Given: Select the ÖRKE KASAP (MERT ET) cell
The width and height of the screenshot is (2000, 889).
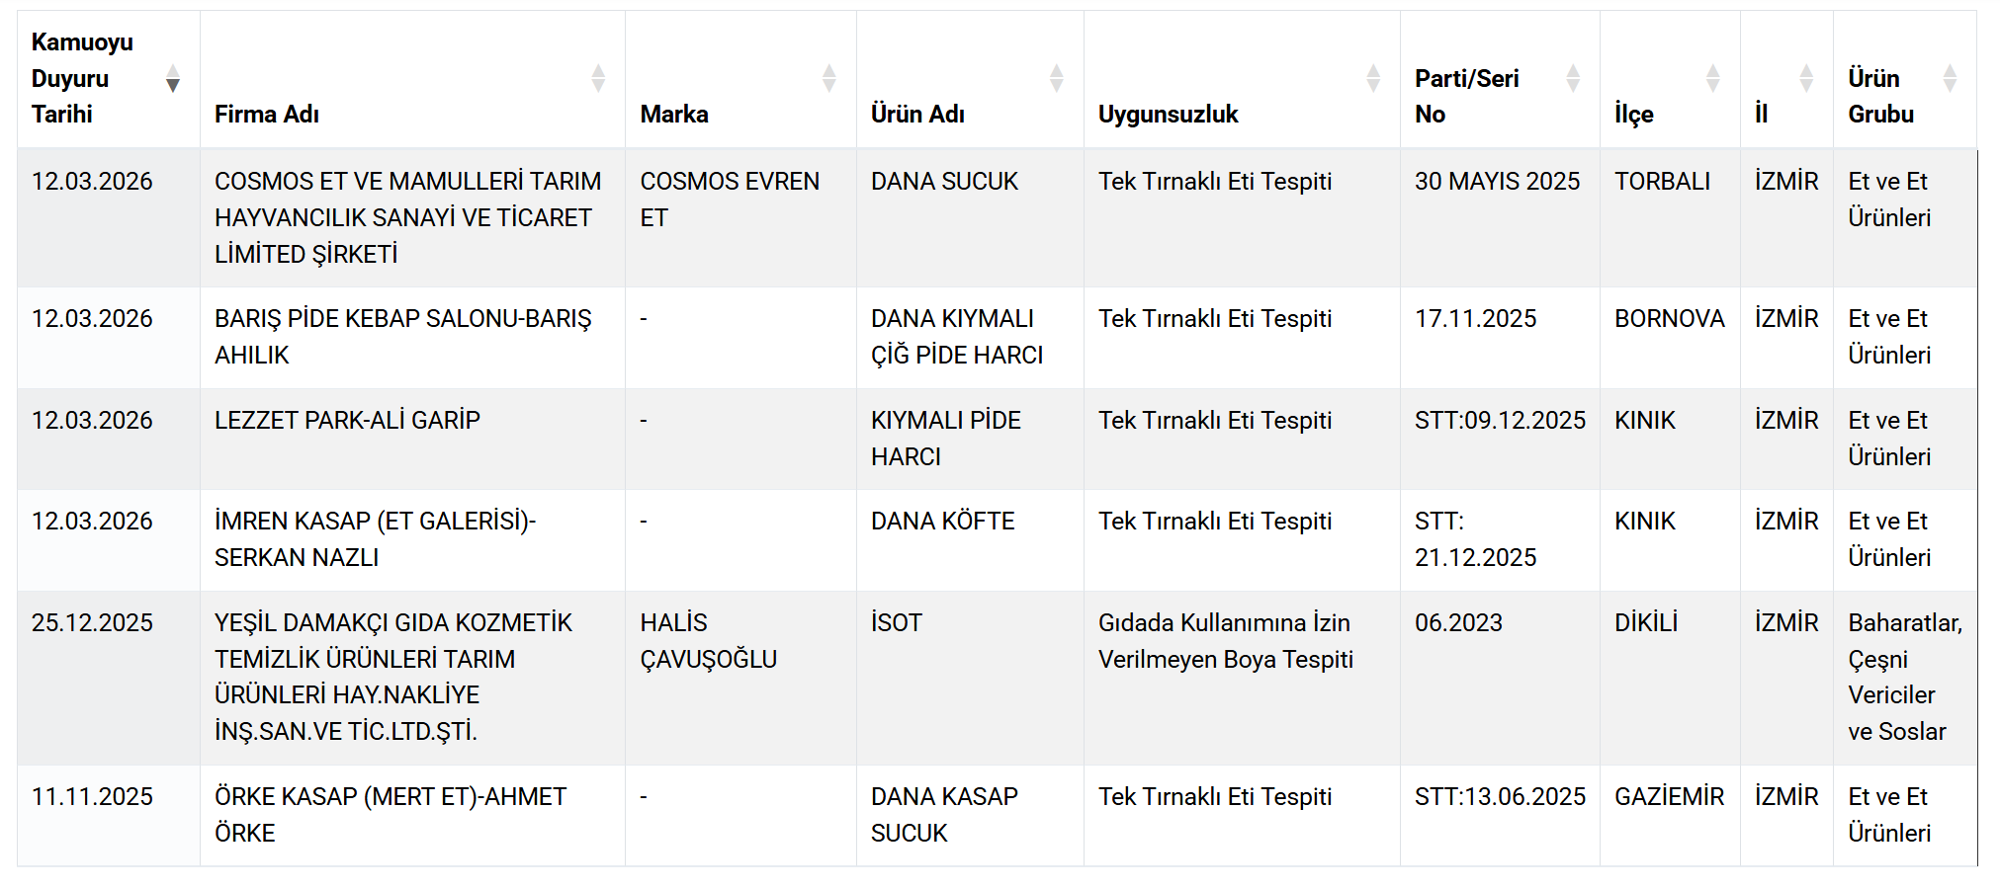Looking at the screenshot, I should click(391, 815).
